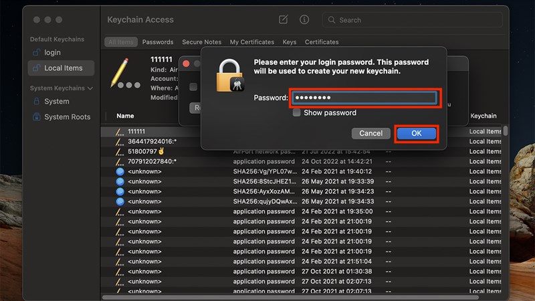Select System Roots in sidebar
Image resolution: width=535 pixels, height=301 pixels.
(61, 116)
